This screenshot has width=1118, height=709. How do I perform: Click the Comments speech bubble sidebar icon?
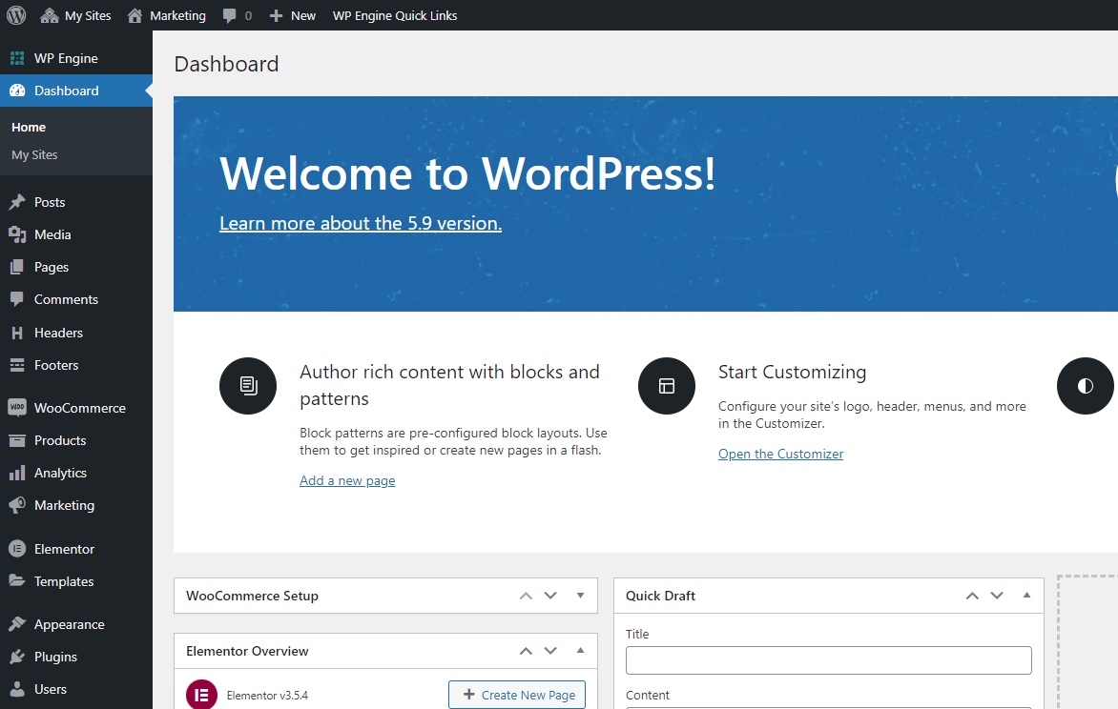click(x=17, y=299)
